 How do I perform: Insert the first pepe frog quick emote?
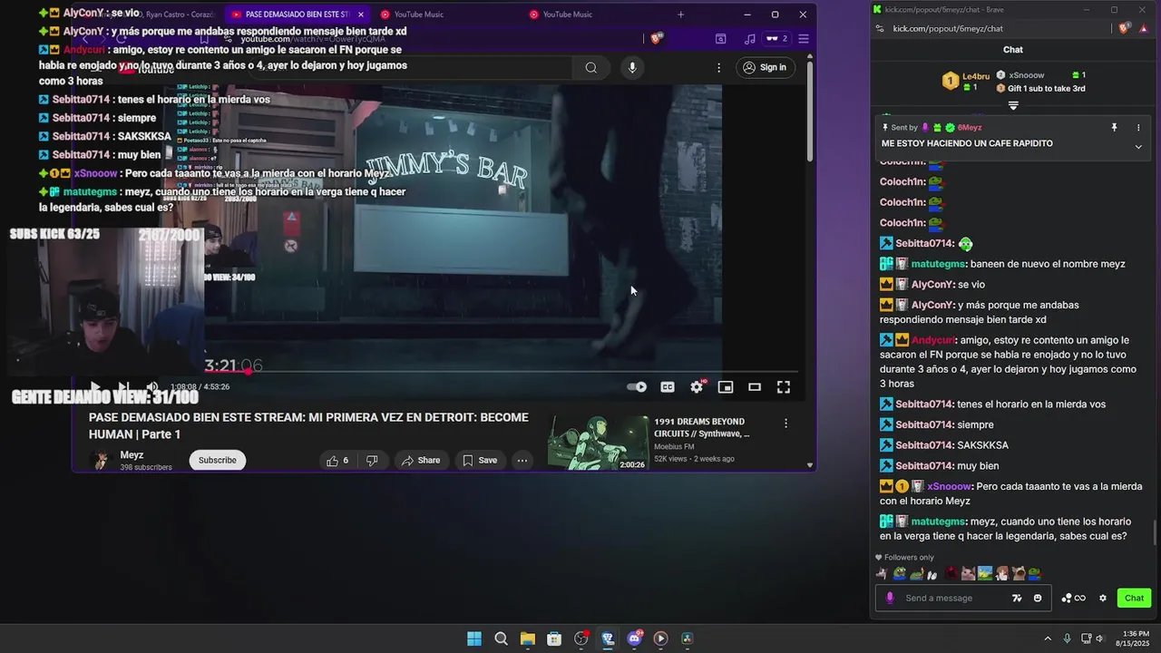899,573
